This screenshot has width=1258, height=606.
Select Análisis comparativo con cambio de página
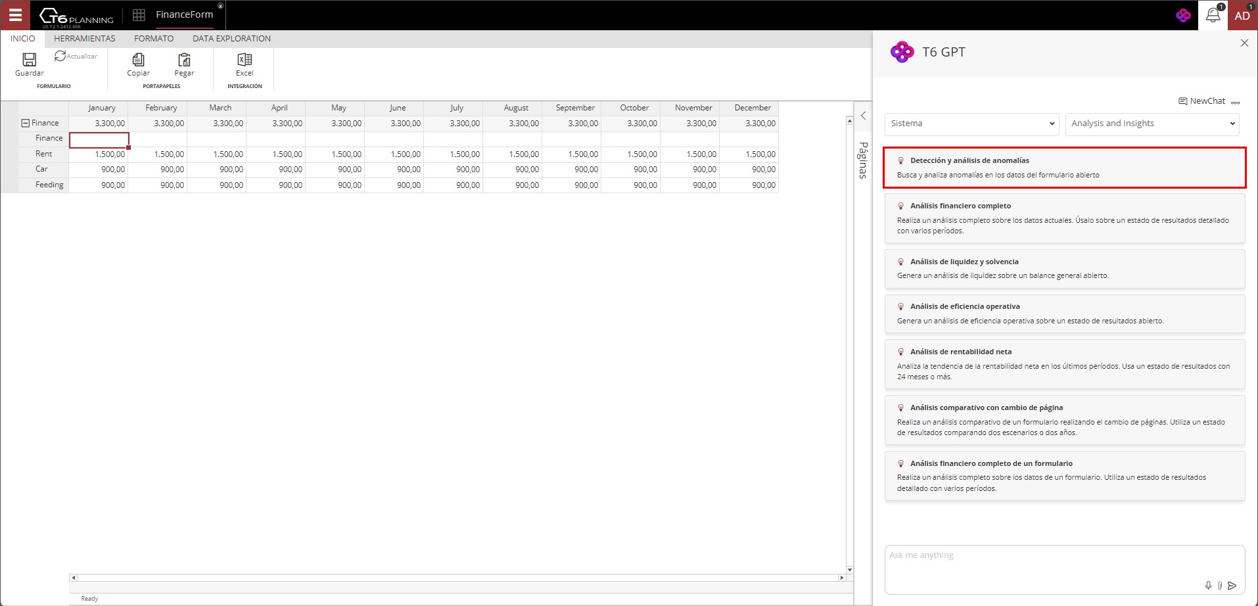click(x=1065, y=420)
